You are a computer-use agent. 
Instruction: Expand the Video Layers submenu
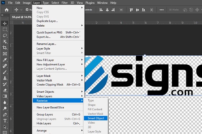pyautogui.click(x=58, y=96)
